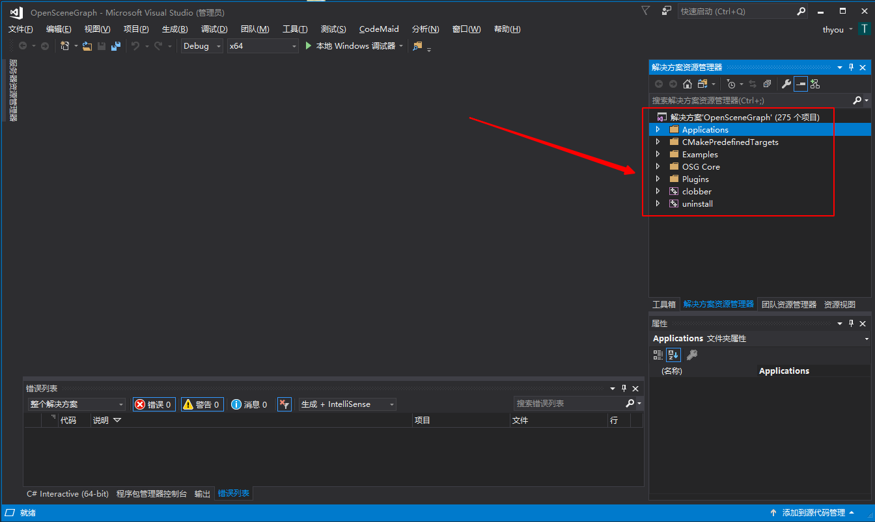
Task: Expand the OSG Core folder
Action: click(658, 167)
